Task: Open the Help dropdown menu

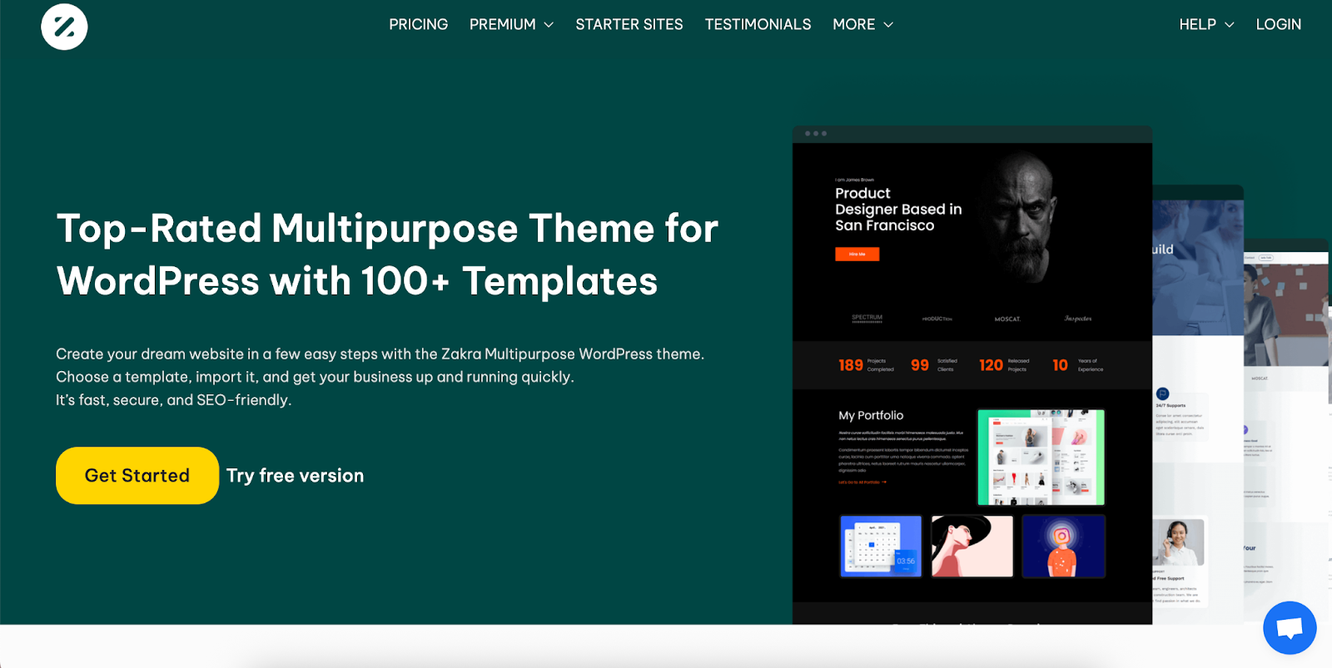Action: pos(1206,25)
